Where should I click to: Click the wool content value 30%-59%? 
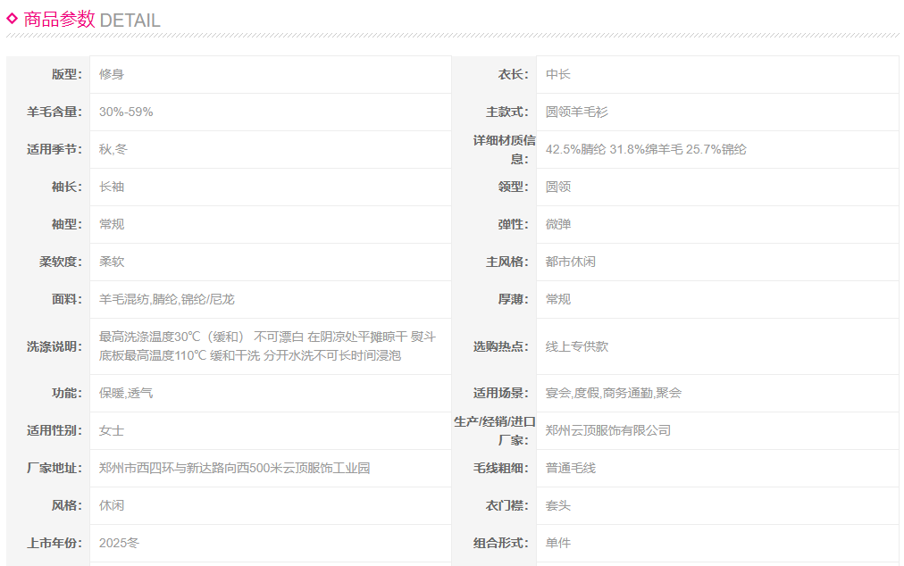pos(126,112)
